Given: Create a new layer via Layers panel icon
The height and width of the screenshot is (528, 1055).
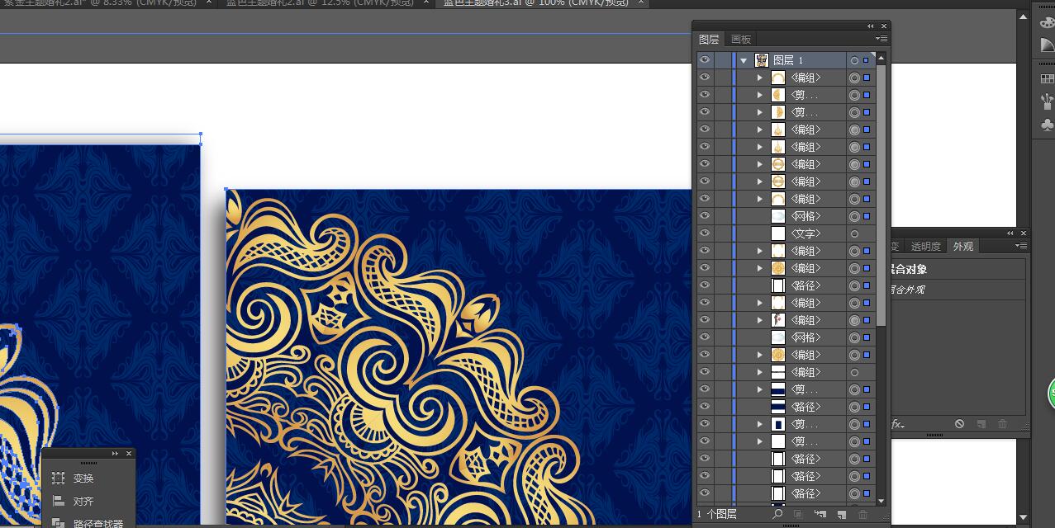Looking at the screenshot, I should (841, 514).
